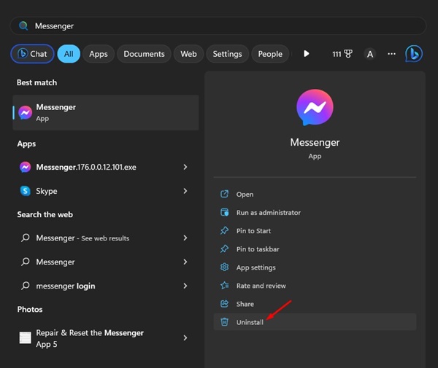This screenshot has height=368, width=438.
Task: Switch to the Documents filter tab
Action: [x=144, y=54]
